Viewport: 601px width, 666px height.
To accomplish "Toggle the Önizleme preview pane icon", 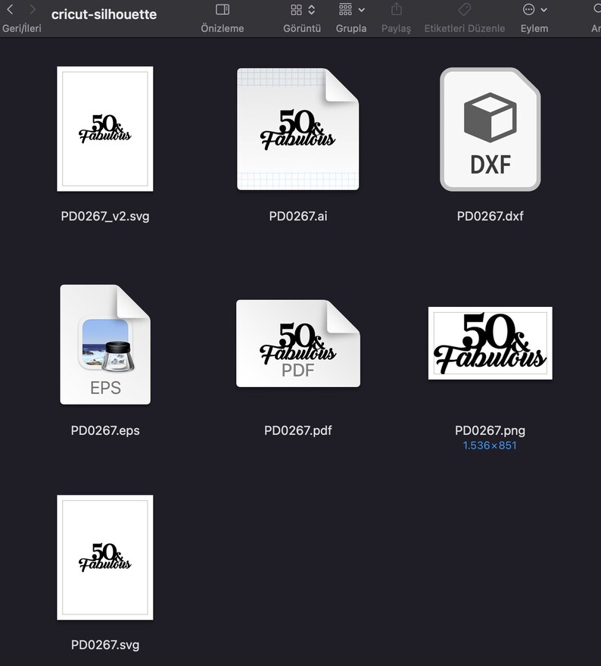I will pyautogui.click(x=223, y=9).
